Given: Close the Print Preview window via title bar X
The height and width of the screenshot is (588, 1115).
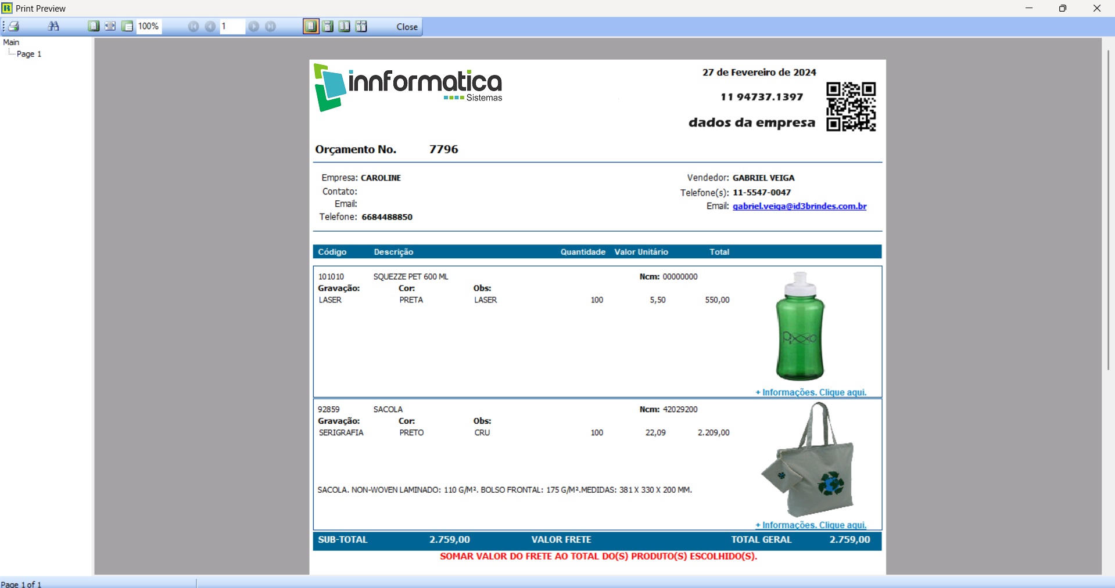Looking at the screenshot, I should [1097, 8].
